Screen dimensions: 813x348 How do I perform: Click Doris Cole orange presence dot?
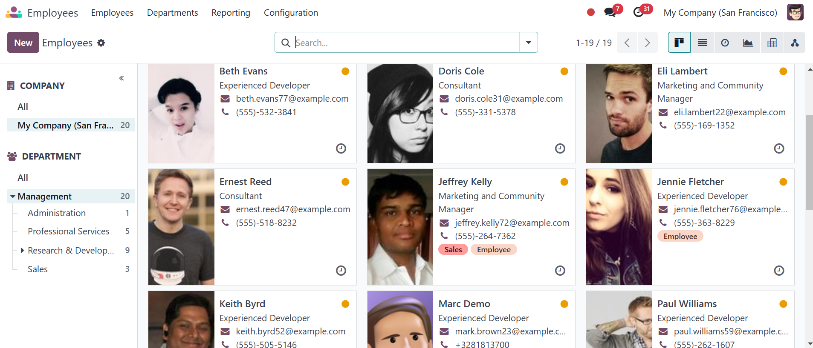[x=564, y=71]
